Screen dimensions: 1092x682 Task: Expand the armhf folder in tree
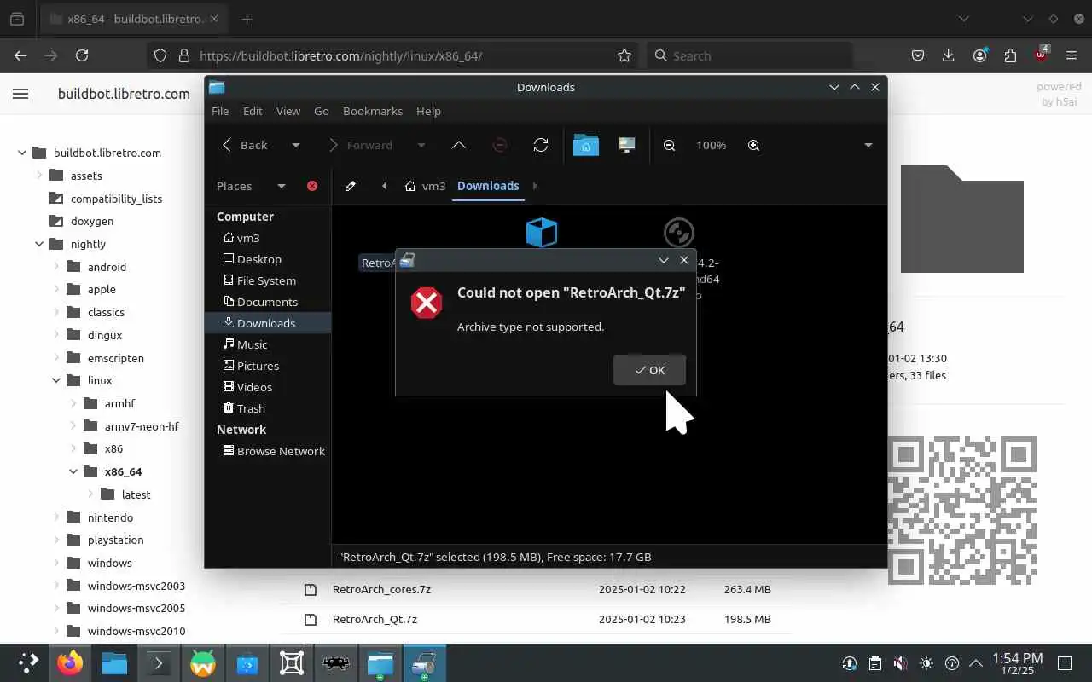(73, 403)
